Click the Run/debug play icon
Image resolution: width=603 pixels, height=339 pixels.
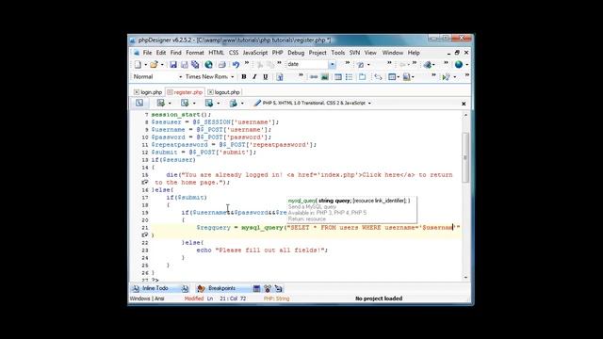446,77
